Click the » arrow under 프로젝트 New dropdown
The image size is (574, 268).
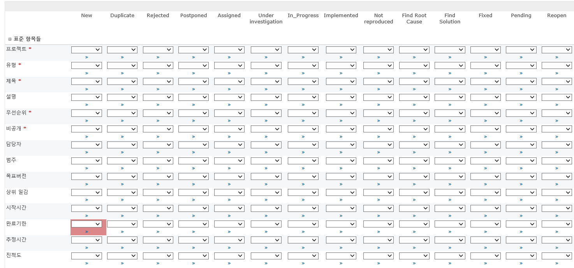point(86,57)
